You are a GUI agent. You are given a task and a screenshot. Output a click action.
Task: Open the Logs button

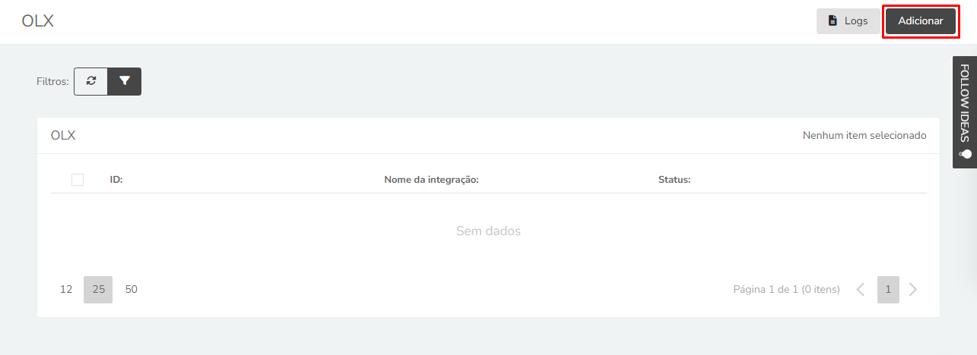click(848, 21)
